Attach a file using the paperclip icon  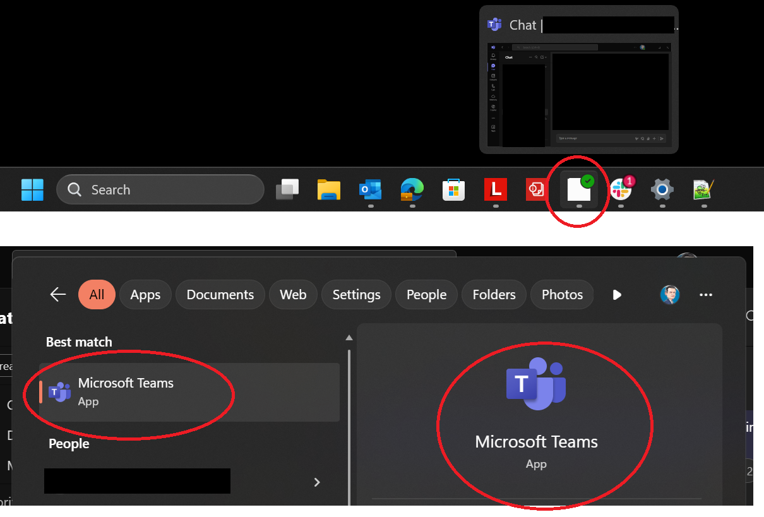[x=648, y=139]
